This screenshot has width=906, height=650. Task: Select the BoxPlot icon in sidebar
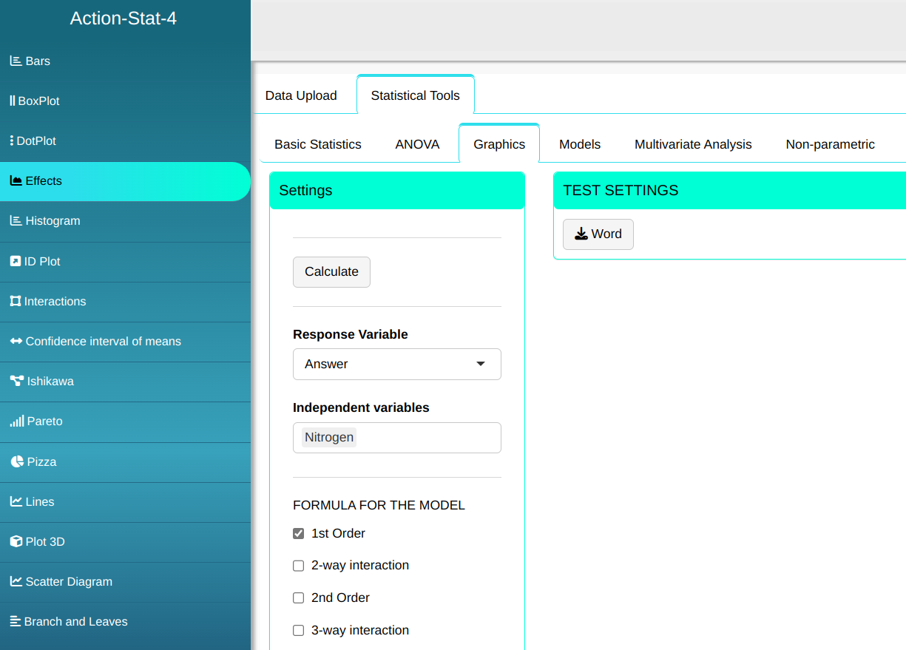coord(13,101)
